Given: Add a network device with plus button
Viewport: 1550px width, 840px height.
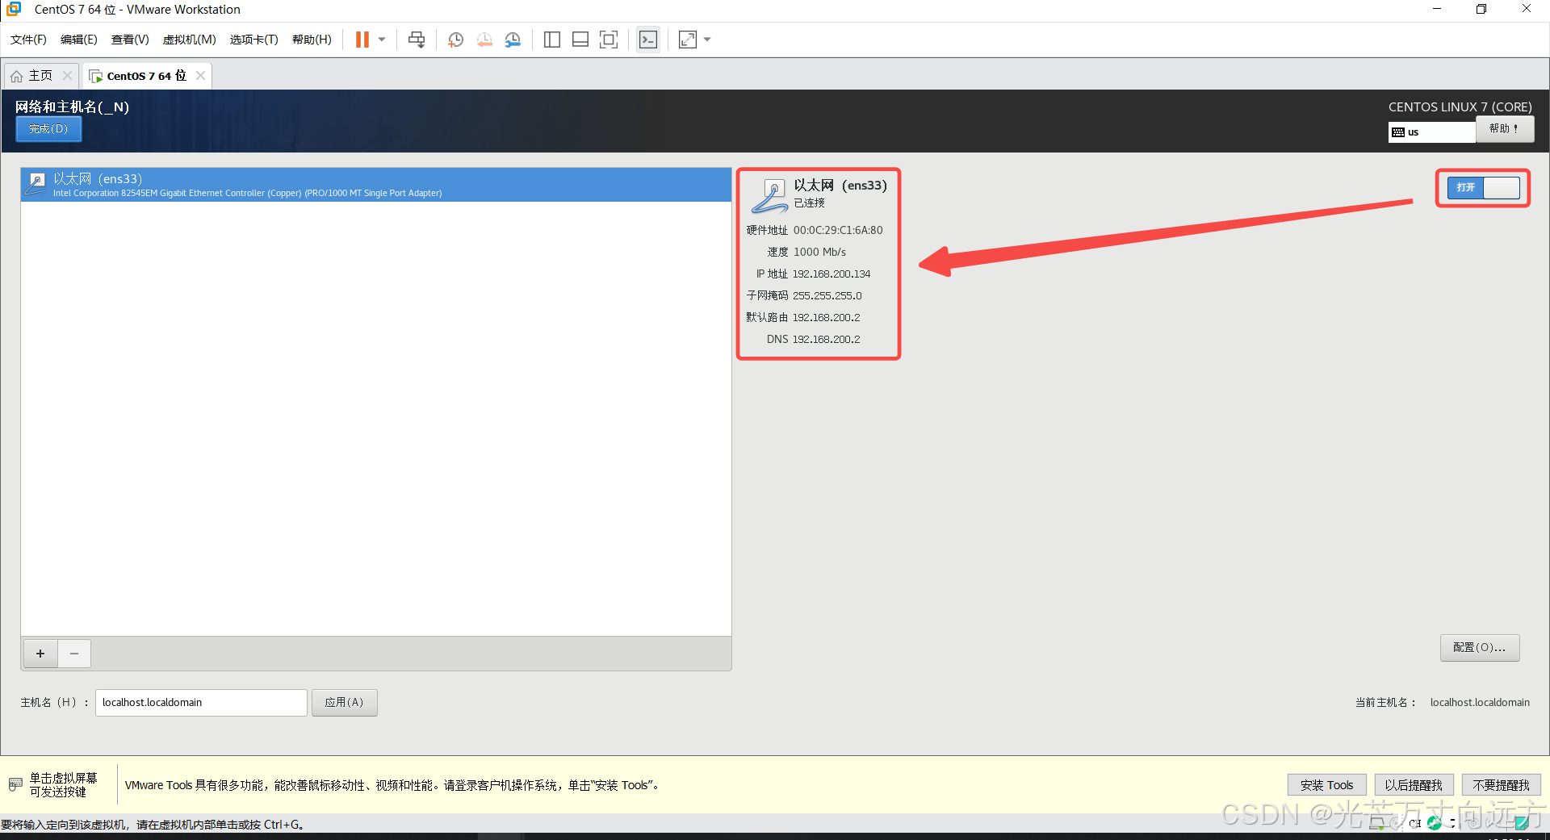Looking at the screenshot, I should pyautogui.click(x=40, y=654).
